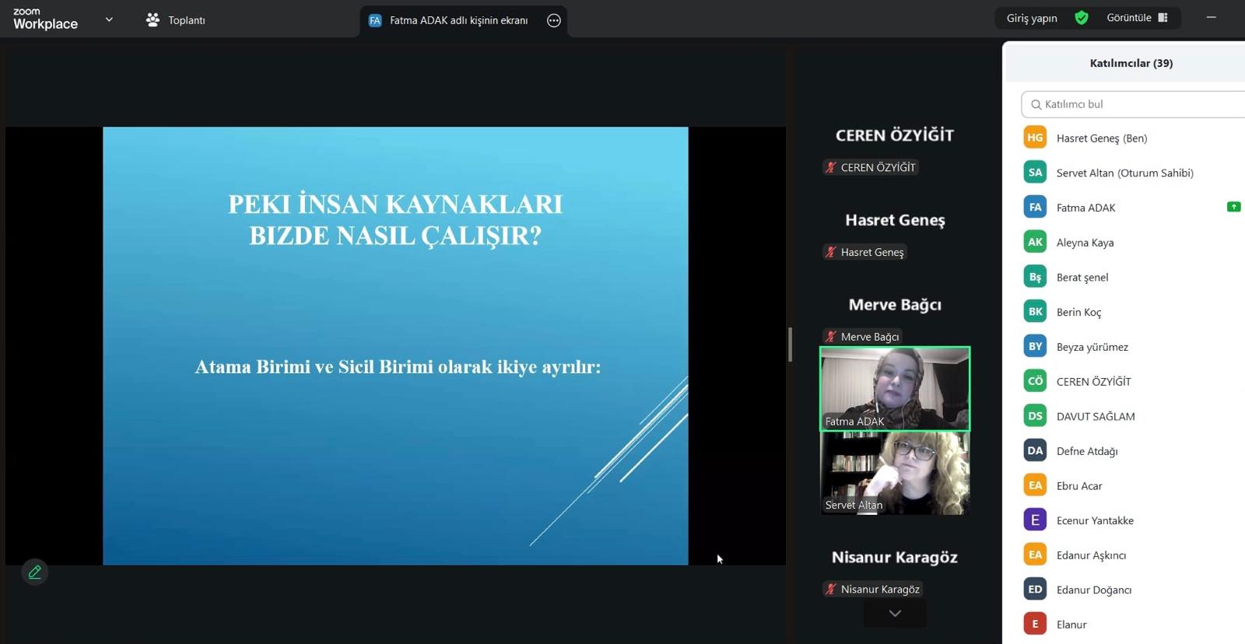Image resolution: width=1245 pixels, height=644 pixels.
Task: Click Servet Altan's SA avatar icon
Action: (1035, 173)
